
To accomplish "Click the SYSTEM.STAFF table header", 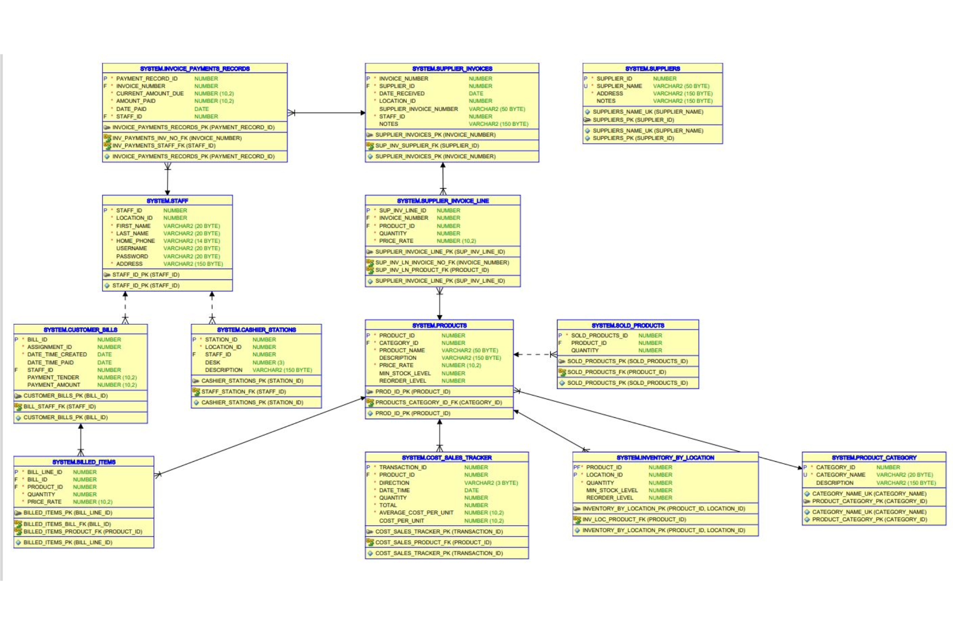I will point(167,200).
